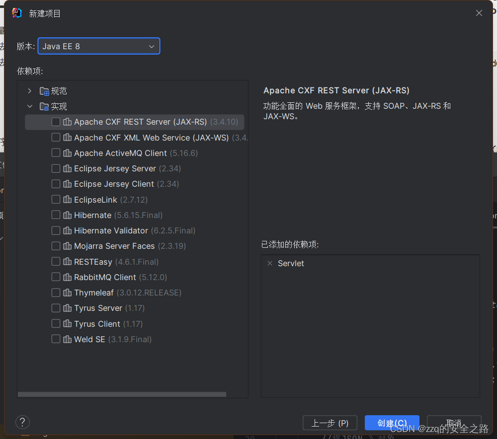Click library icon beside RESTEasy
The height and width of the screenshot is (439, 497).
(x=67, y=262)
